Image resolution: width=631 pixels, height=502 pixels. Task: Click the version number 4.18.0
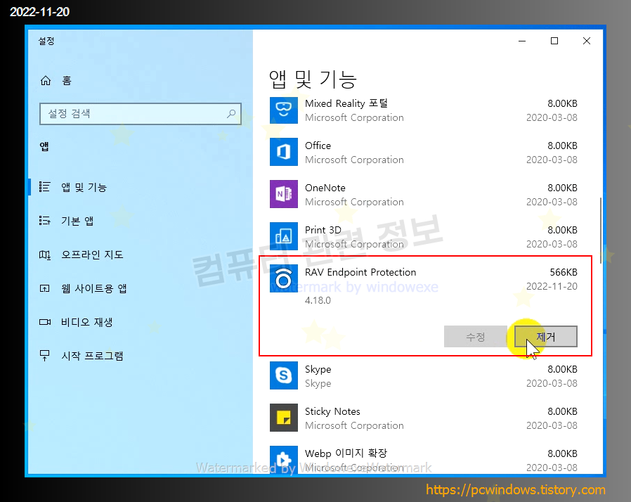click(x=318, y=301)
